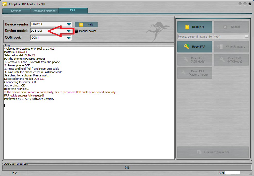Screen dimensions: 254x176
Task: Click wrench icon on Reset FRP ADB Mode
Action: (186, 60)
